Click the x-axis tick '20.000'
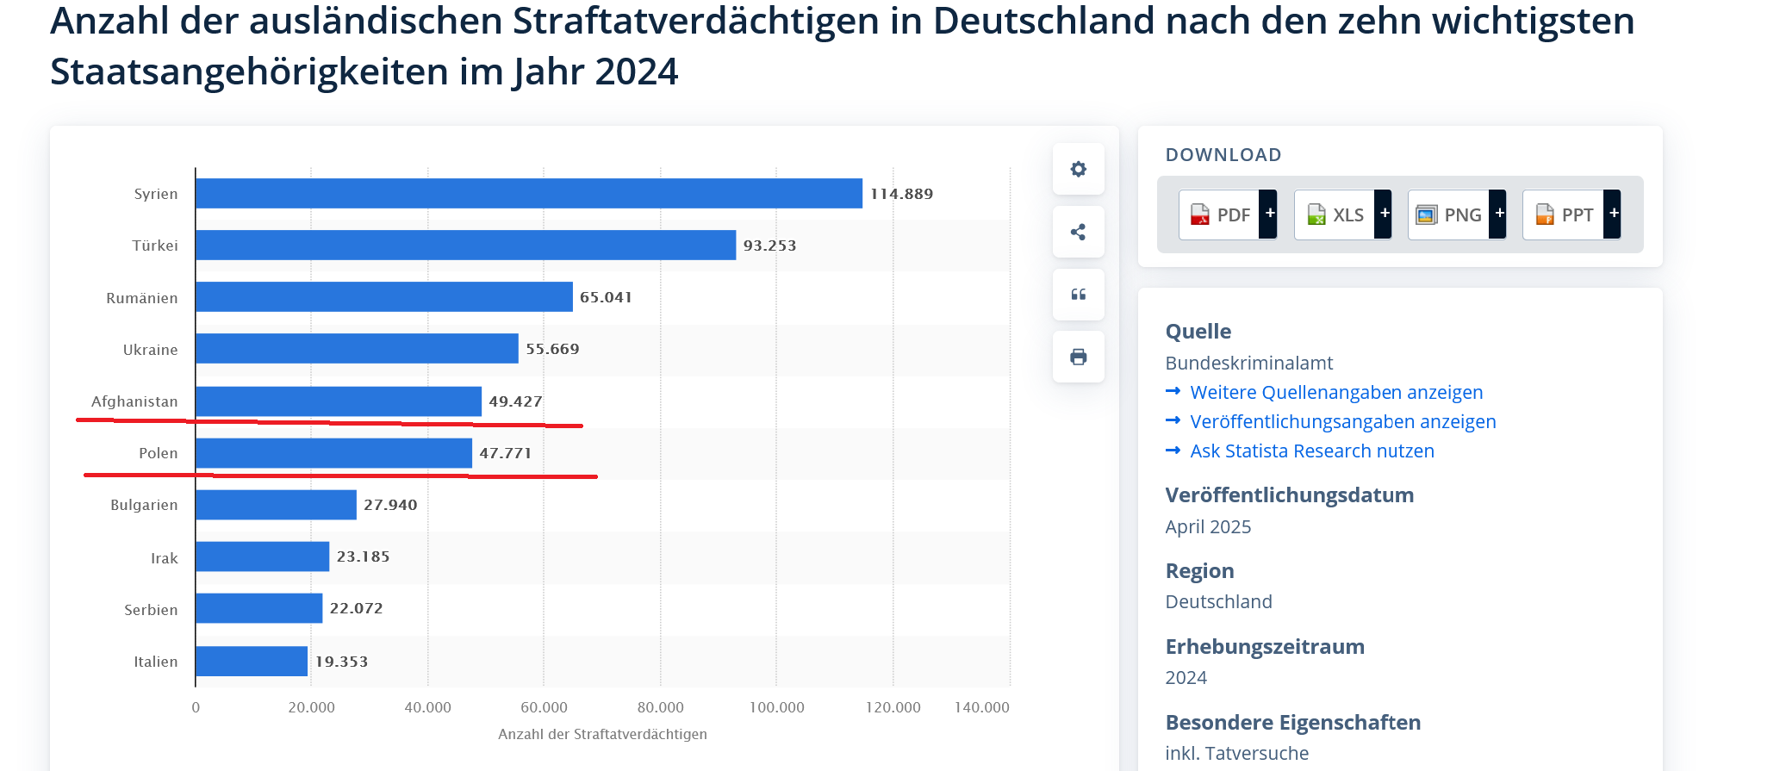 (311, 707)
